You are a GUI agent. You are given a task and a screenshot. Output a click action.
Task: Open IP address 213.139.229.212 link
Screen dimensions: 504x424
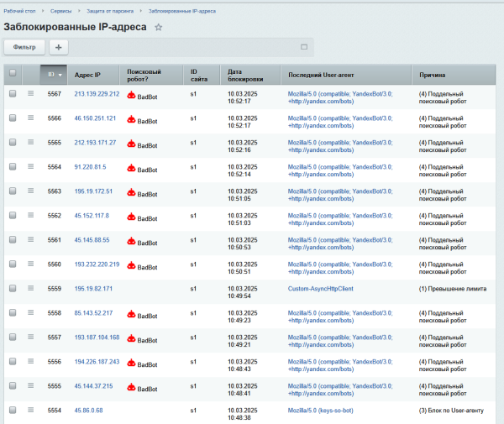tap(97, 94)
